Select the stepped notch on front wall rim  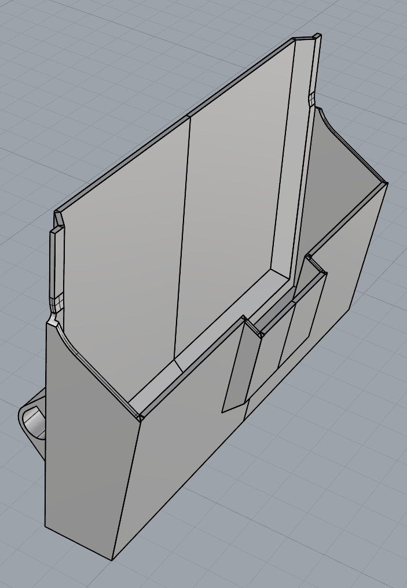coord(316,265)
